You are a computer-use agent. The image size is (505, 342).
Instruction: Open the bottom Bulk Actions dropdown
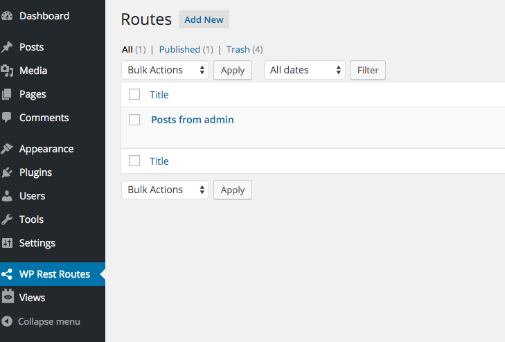click(x=165, y=190)
